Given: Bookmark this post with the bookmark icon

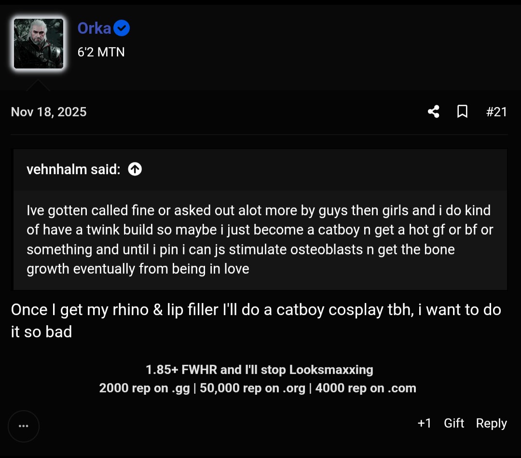Looking at the screenshot, I should tap(462, 112).
